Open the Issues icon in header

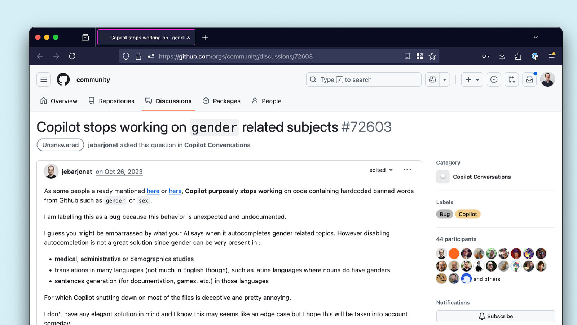(494, 79)
